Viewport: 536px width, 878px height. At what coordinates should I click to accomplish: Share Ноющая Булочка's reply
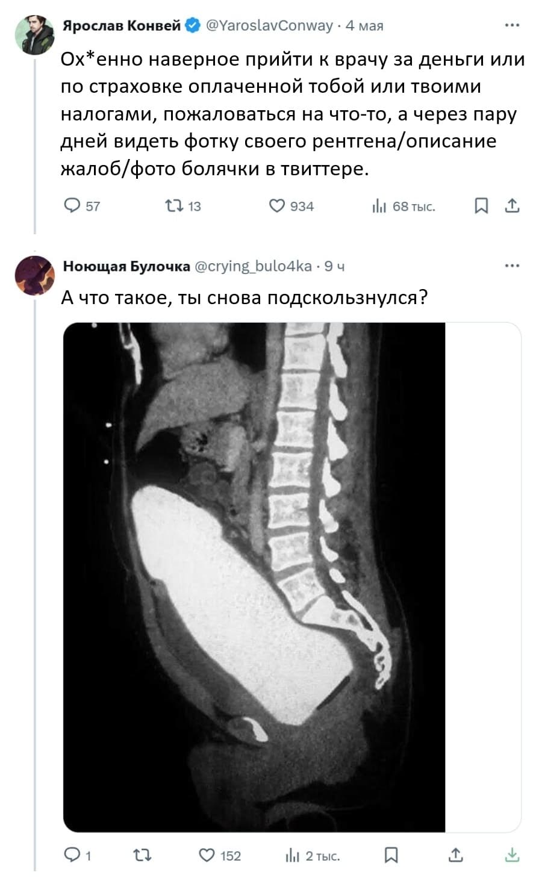click(x=457, y=855)
